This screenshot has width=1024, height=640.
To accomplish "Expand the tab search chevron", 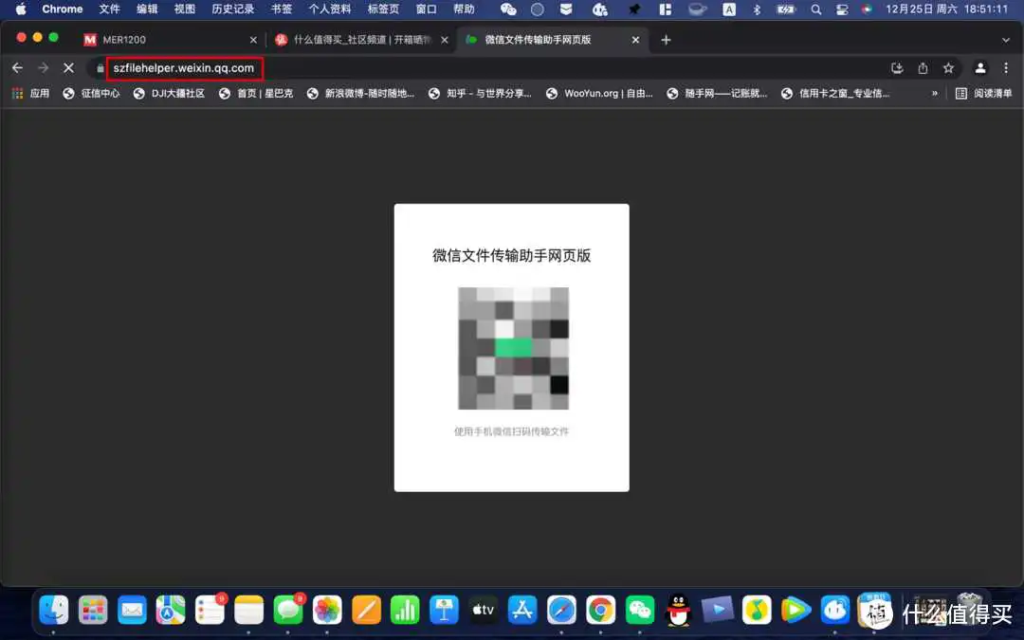I will pyautogui.click(x=1006, y=40).
